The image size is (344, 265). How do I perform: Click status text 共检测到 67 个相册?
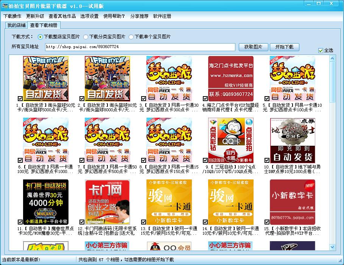[126, 260]
